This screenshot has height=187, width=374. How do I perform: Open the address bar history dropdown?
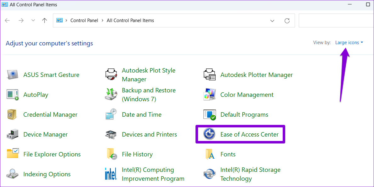pos(272,20)
